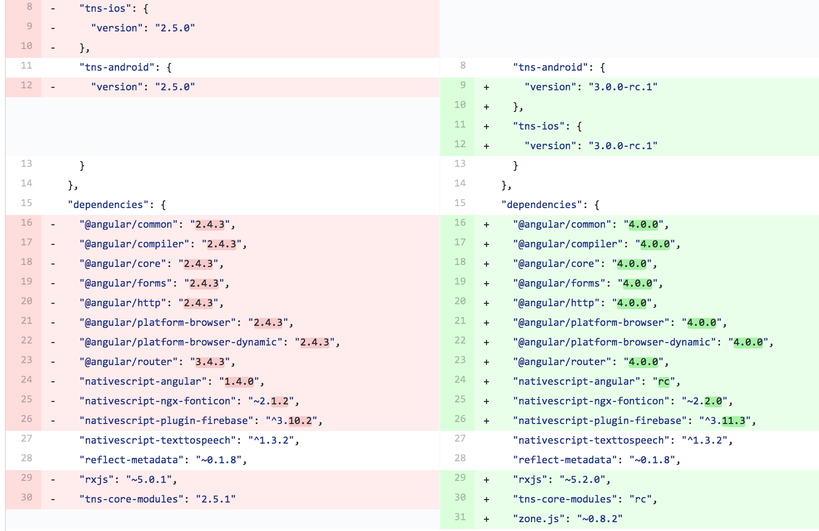Click the added @angular/platform-browser-dynamic 4.0.0 line
The height and width of the screenshot is (531, 819).
click(642, 343)
